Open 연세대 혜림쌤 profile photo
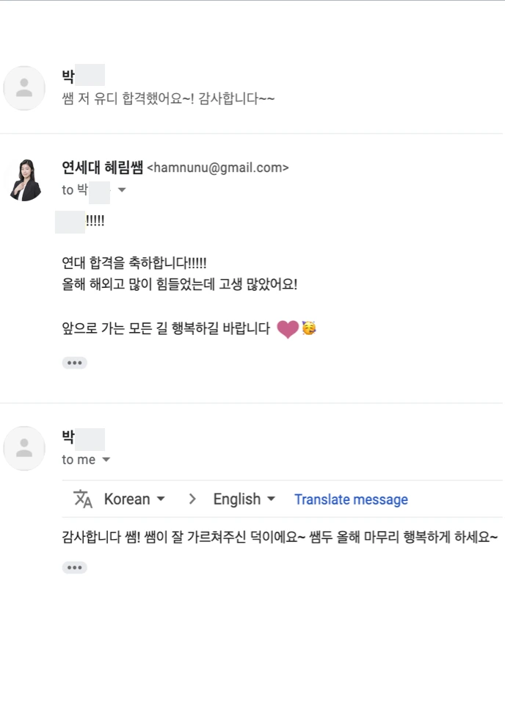Image resolution: width=505 pixels, height=708 pixels. 25,180
